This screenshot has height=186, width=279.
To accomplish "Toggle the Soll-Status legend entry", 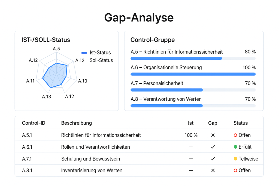I will click(101, 60).
